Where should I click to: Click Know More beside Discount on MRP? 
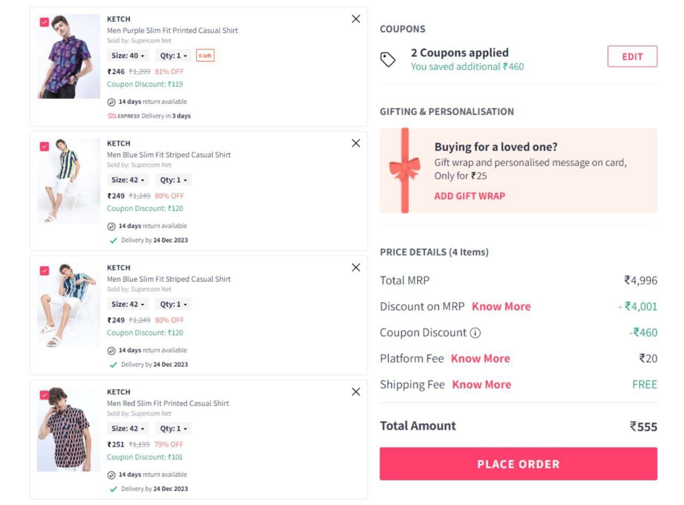pos(501,307)
